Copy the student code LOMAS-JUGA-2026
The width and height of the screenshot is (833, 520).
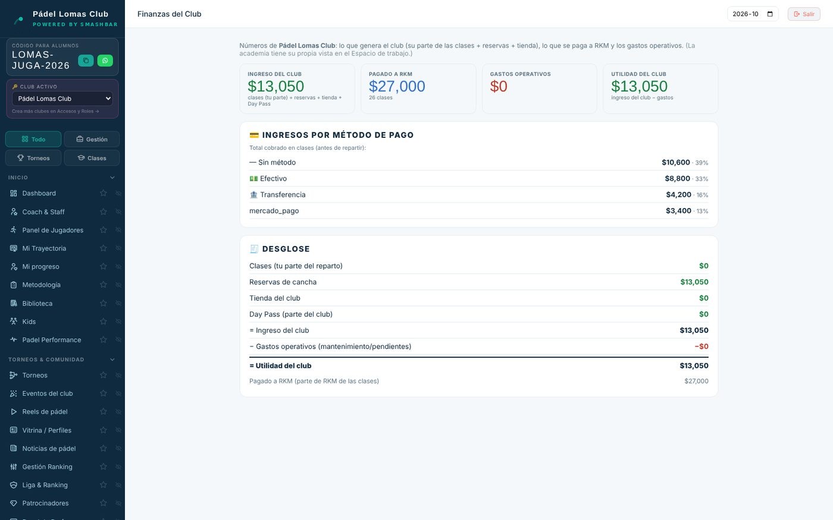coord(86,61)
